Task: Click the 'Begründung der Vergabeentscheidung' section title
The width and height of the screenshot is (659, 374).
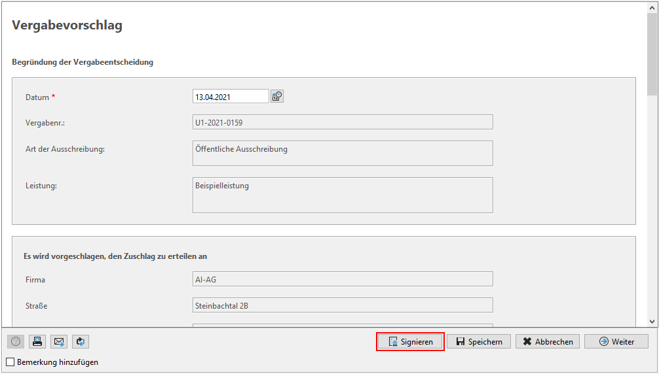Action: pyautogui.click(x=83, y=62)
